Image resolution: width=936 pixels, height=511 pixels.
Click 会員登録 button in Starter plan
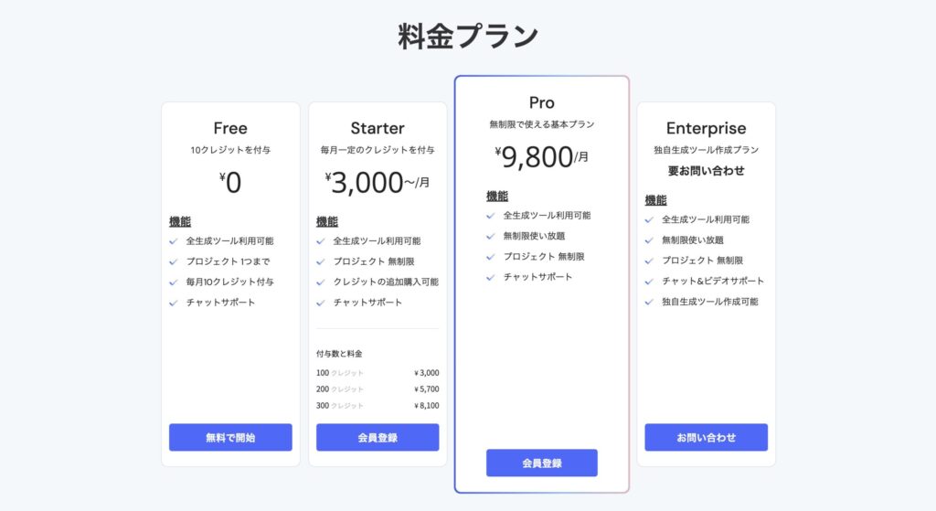pyautogui.click(x=378, y=437)
